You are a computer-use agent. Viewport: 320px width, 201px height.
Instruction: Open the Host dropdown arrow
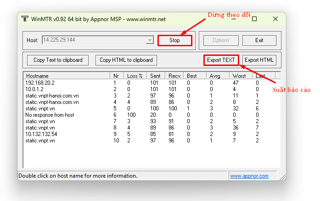pos(150,40)
